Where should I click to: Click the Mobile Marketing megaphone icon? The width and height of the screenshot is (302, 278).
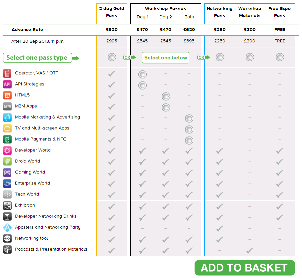click(7, 117)
